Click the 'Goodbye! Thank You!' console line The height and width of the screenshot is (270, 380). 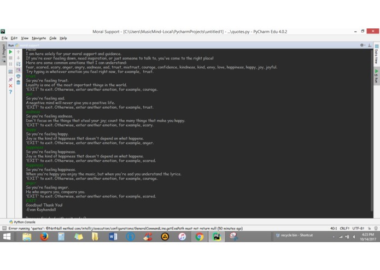coord(44,205)
